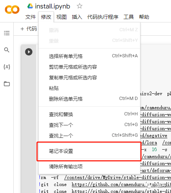The height and width of the screenshot is (193, 171).
Task: Click the Google Drive icon beside title
Action: click(30, 6)
